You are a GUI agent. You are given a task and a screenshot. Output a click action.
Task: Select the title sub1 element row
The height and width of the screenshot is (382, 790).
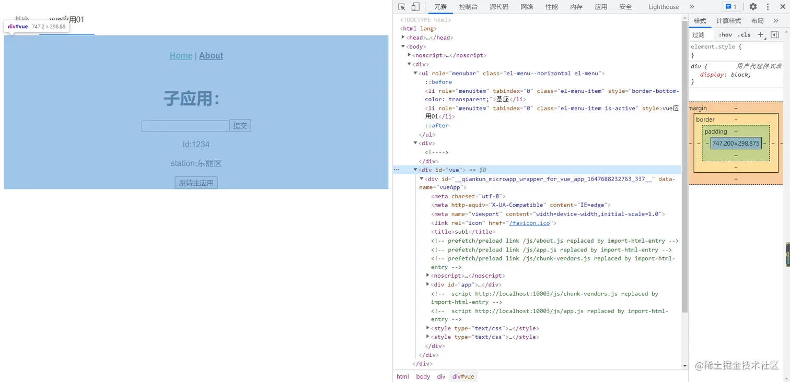click(463, 232)
